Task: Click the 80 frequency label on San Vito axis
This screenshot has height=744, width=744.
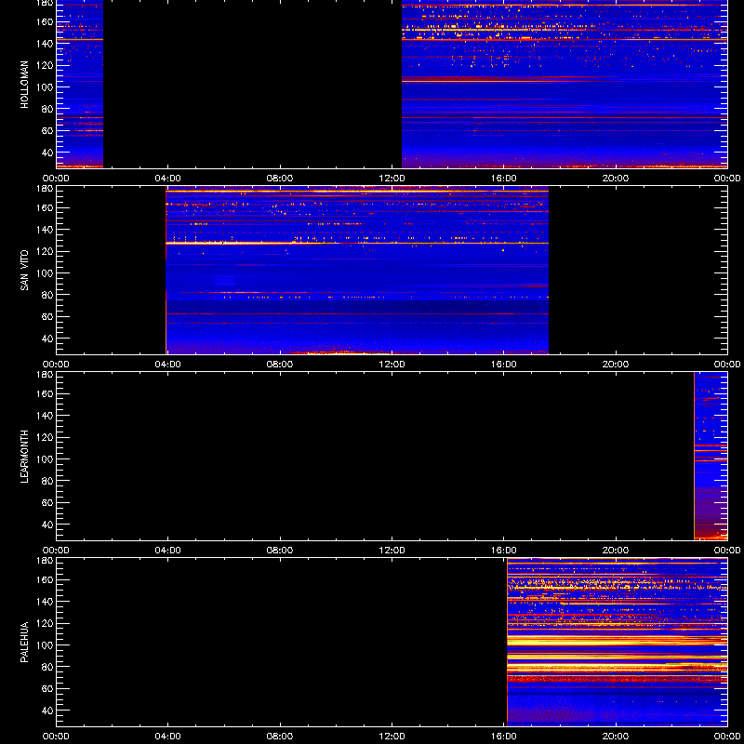Action: pyautogui.click(x=47, y=295)
